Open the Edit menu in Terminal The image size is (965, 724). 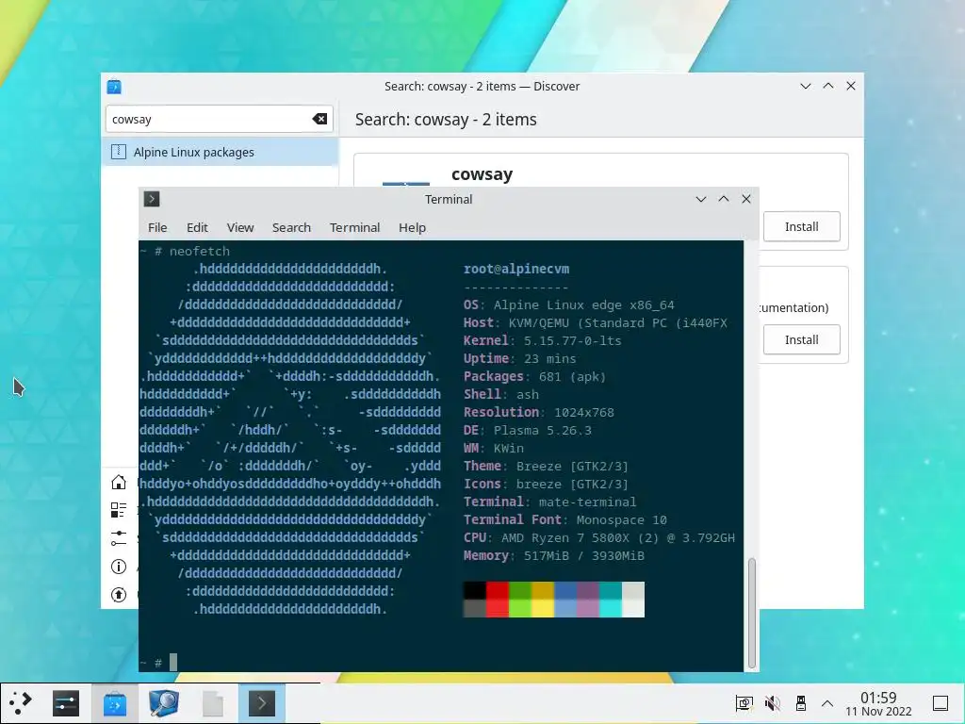coord(197,228)
